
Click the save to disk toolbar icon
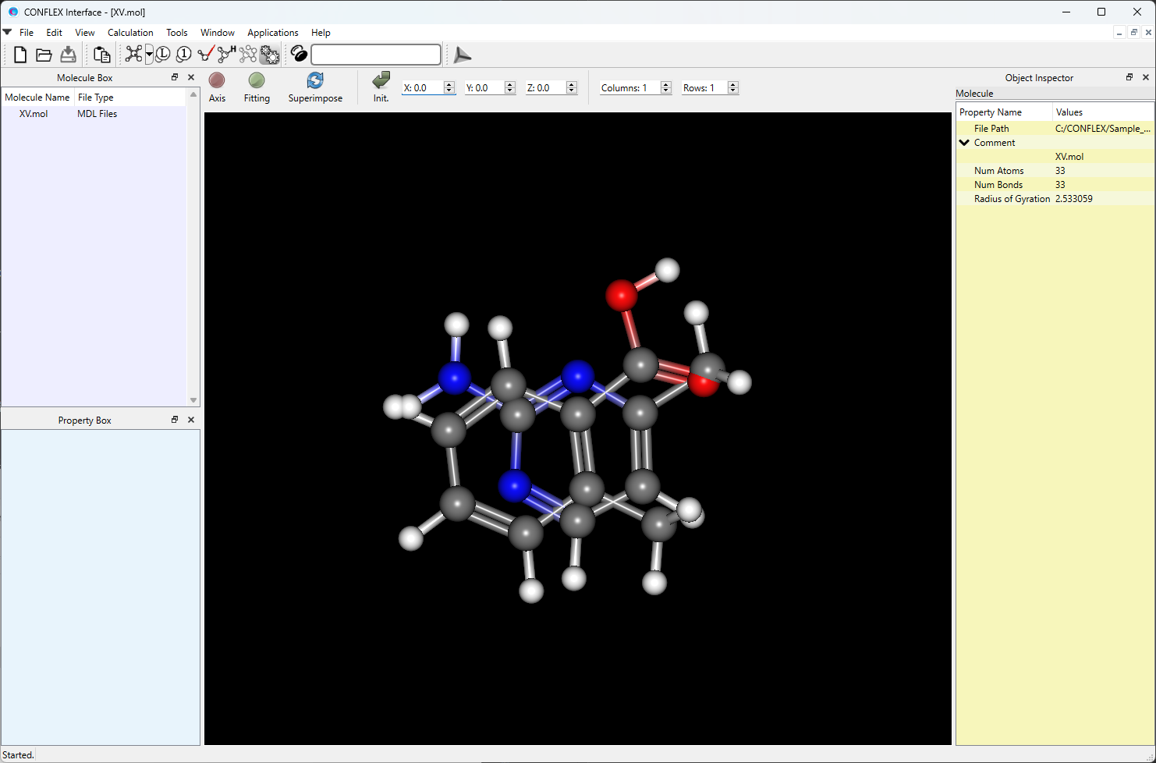69,55
